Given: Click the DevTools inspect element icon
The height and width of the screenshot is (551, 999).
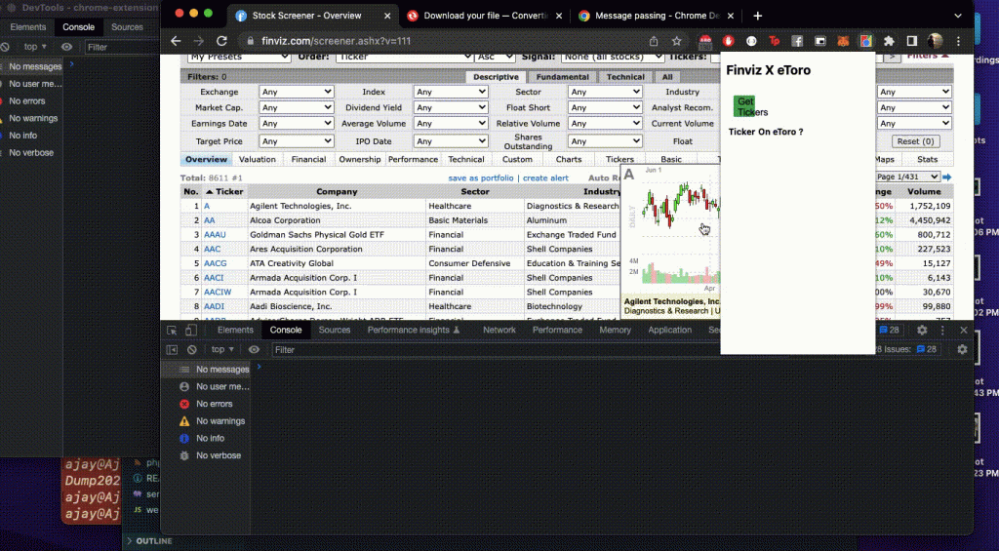Looking at the screenshot, I should click(173, 331).
